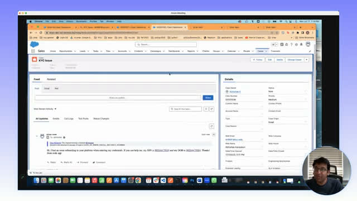The image size is (357, 201).
Task: Click Reply under the email post
Action: point(51,162)
